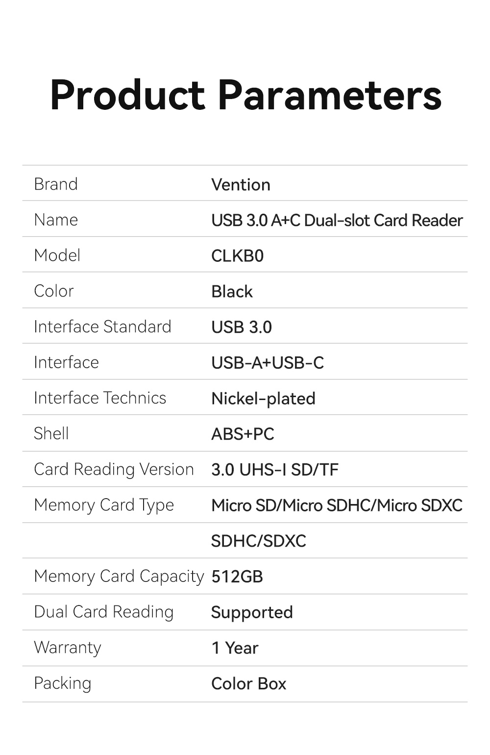Click the model number CLKB0
The height and width of the screenshot is (755, 490).
pos(237,256)
